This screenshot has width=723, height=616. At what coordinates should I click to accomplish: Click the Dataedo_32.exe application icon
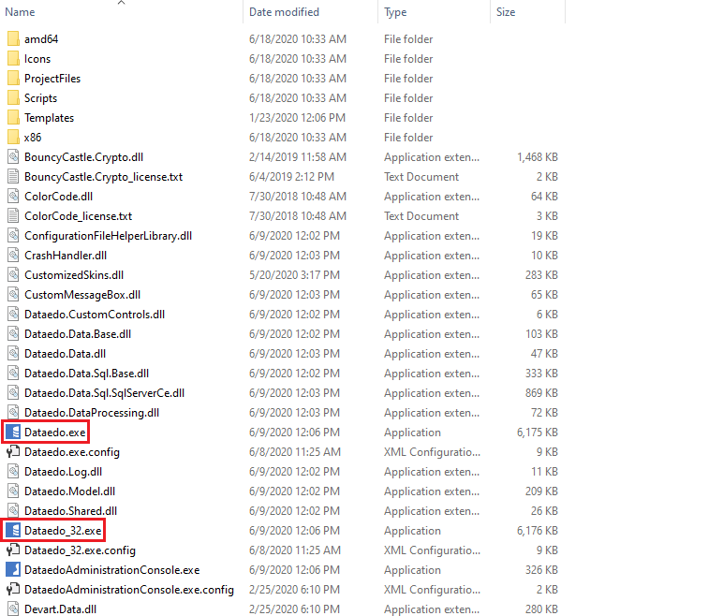click(x=13, y=531)
